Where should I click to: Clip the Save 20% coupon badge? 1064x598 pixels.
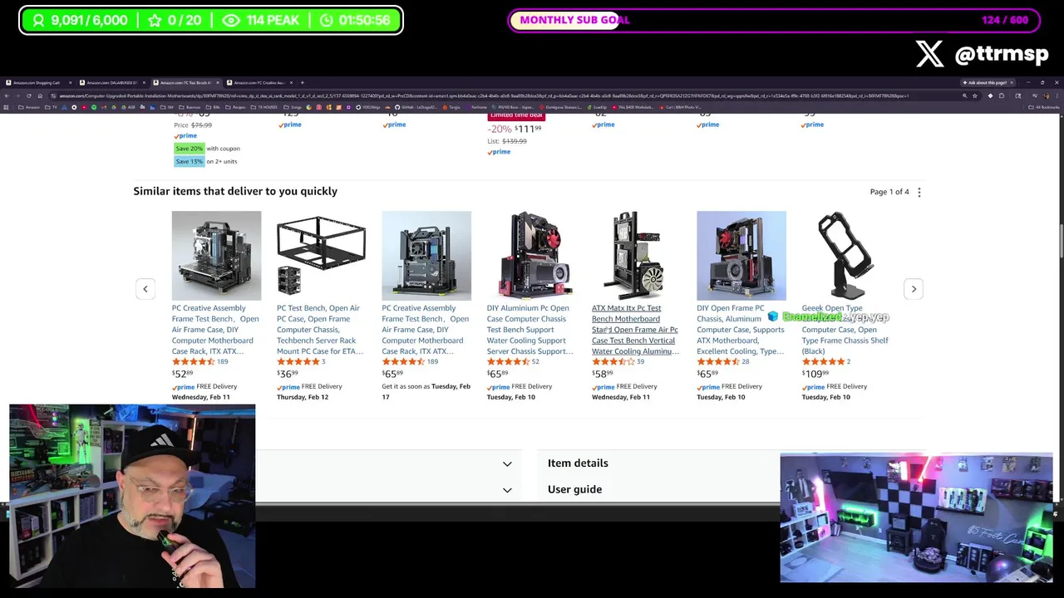pyautogui.click(x=189, y=149)
